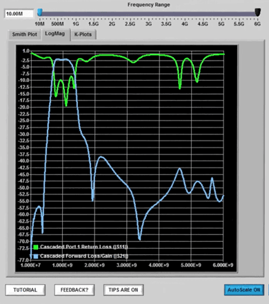Image resolution: width=269 pixels, height=304 pixels.
Task: Click the -60.0 y-axis label
Action: [24, 214]
